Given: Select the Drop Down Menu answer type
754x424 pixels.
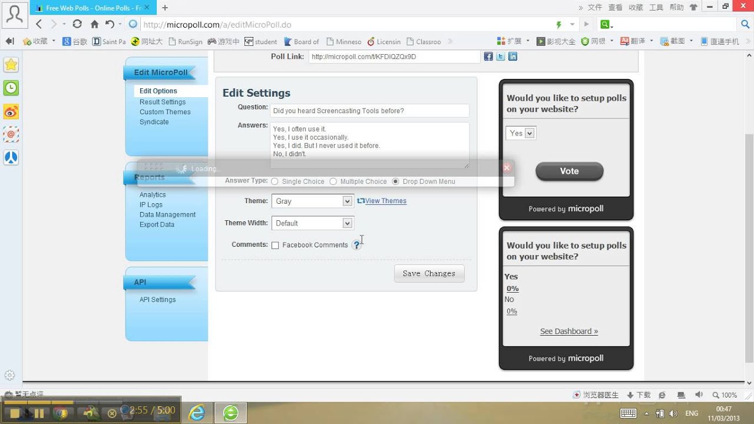Looking at the screenshot, I should [x=395, y=181].
